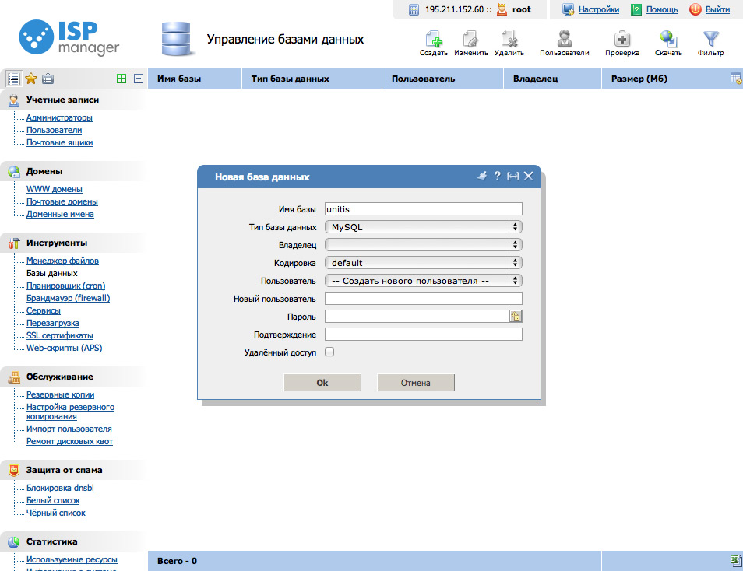This screenshot has width=743, height=571.
Task: Click the Создать (create) toolbar icon
Action: coord(433,41)
